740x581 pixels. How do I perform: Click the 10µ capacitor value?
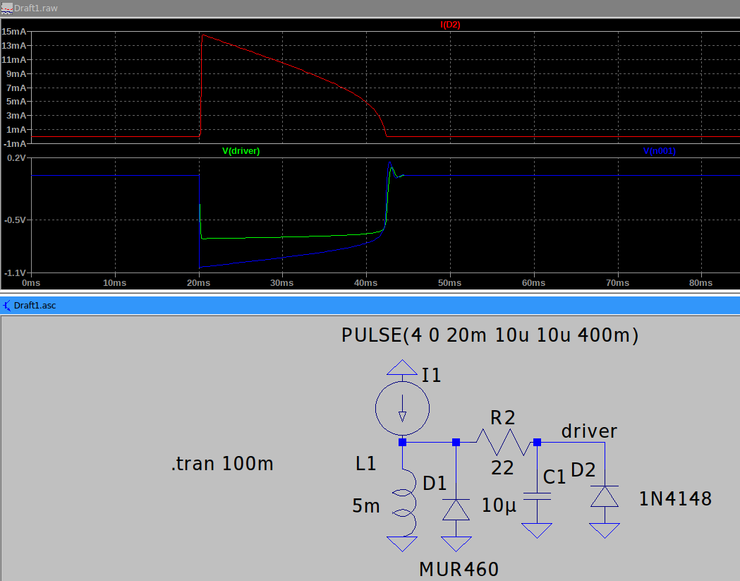501,505
